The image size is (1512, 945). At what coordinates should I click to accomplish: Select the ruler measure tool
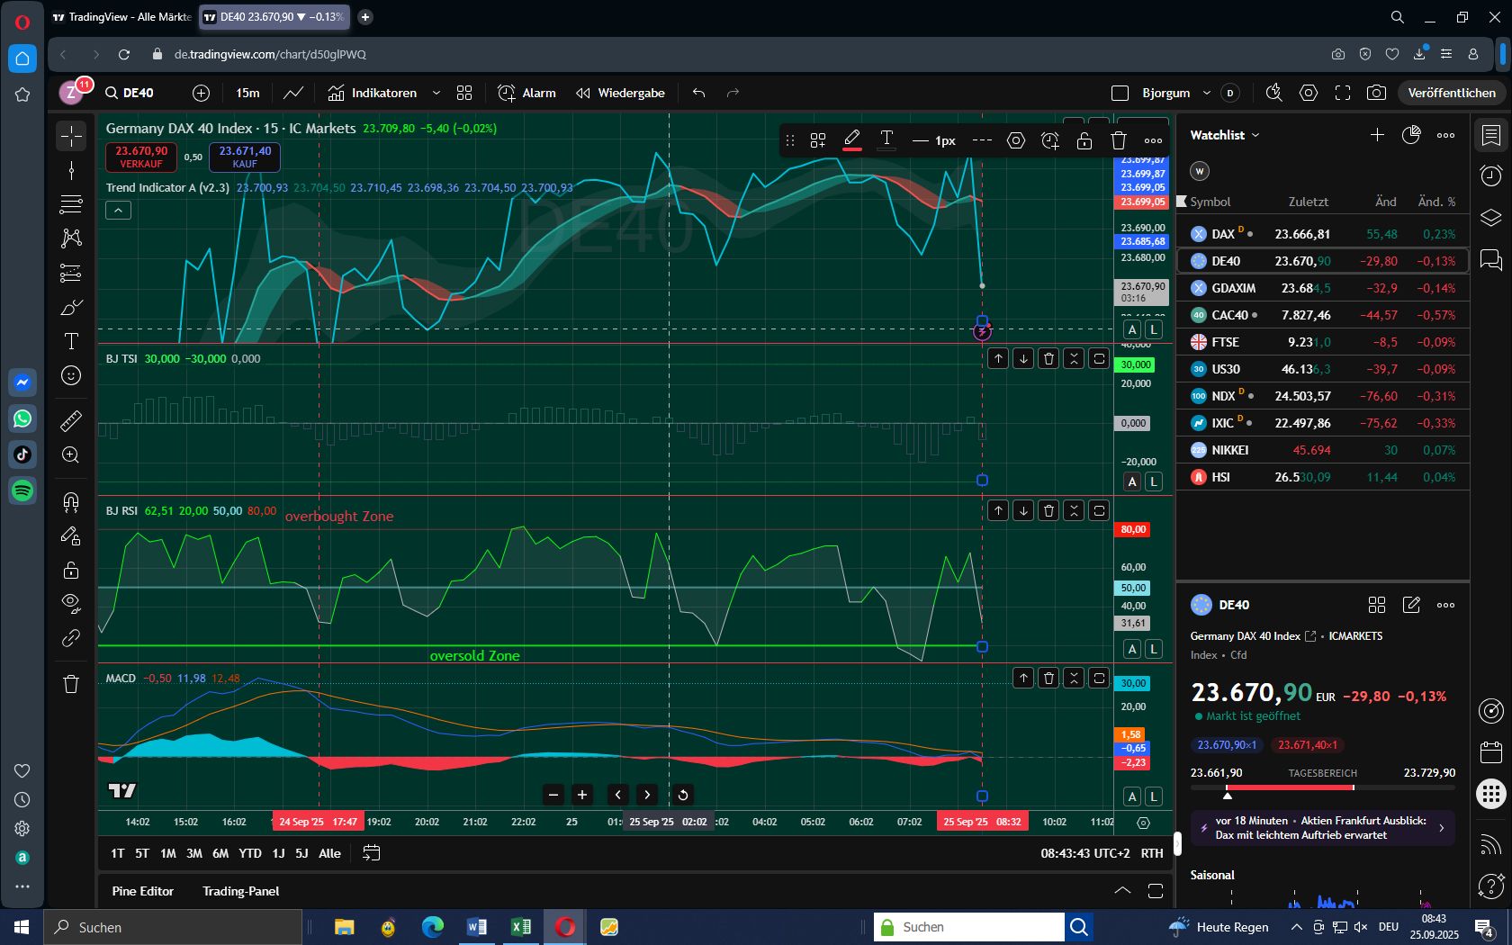[71, 420]
